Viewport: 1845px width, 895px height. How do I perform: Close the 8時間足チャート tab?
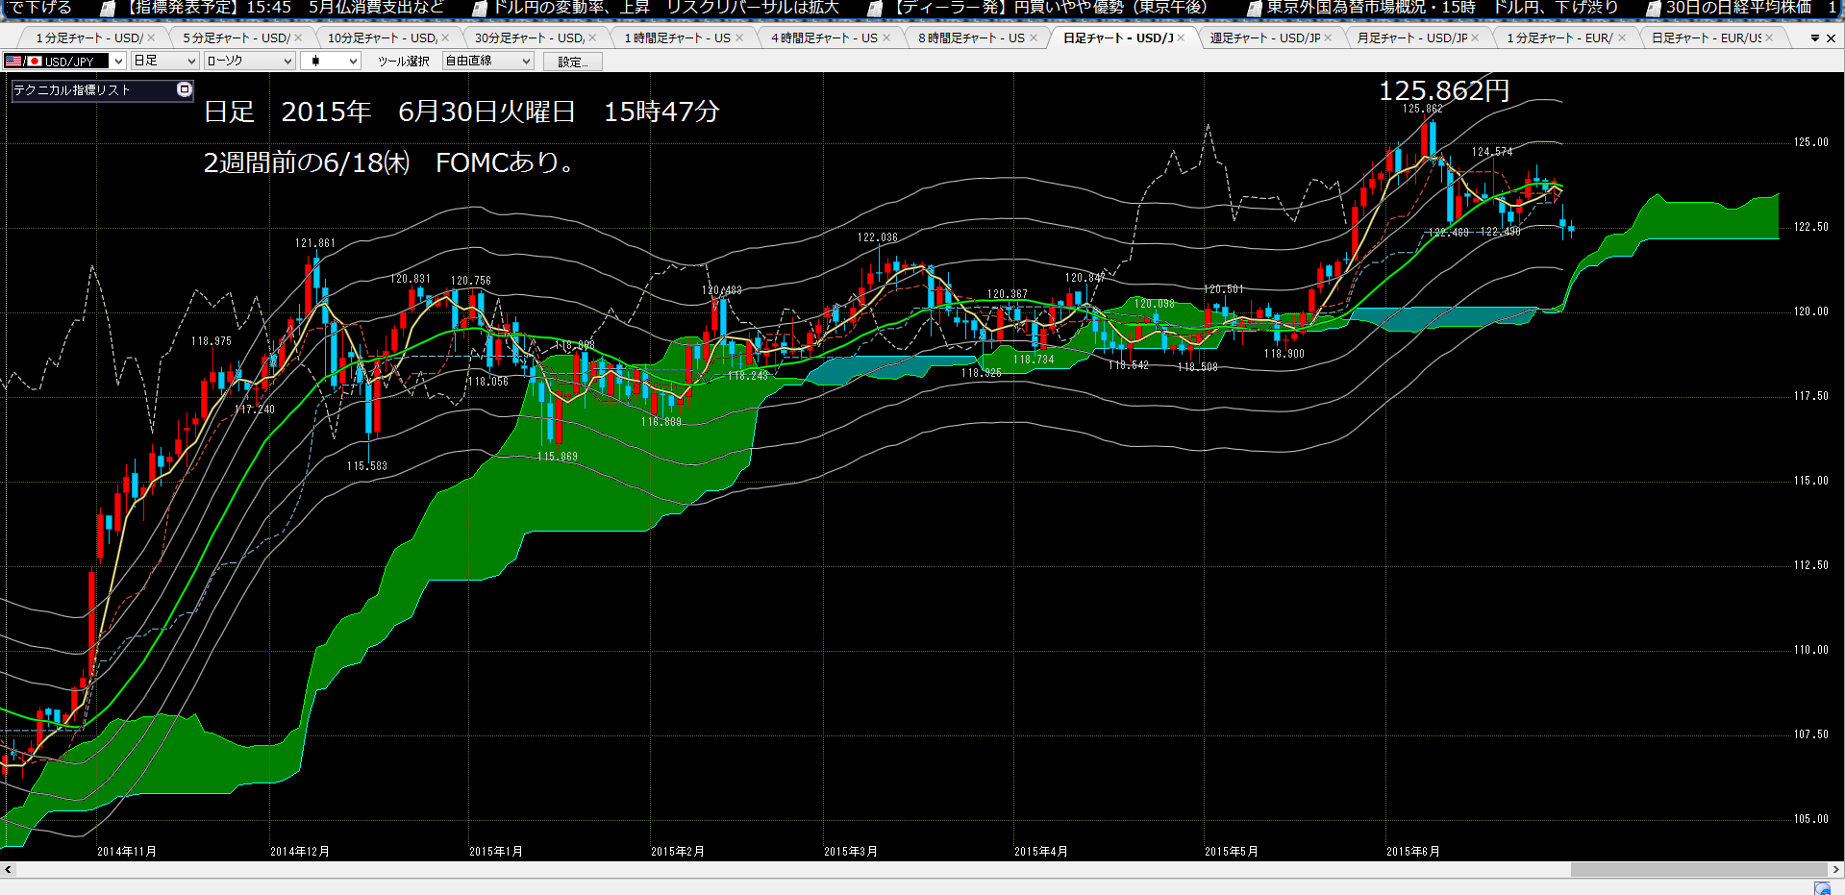(x=1034, y=37)
